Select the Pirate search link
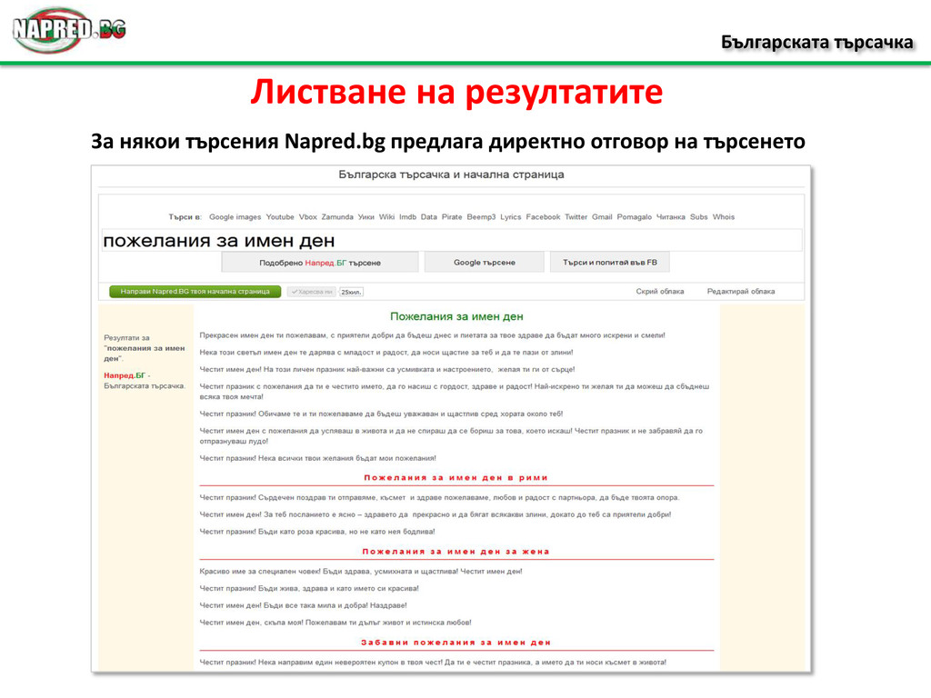 [452, 217]
